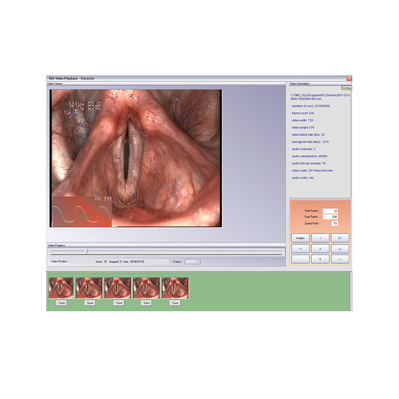Image resolution: width=399 pixels, height=399 pixels.
Task: Click the Start Frame input field
Action: (330, 211)
